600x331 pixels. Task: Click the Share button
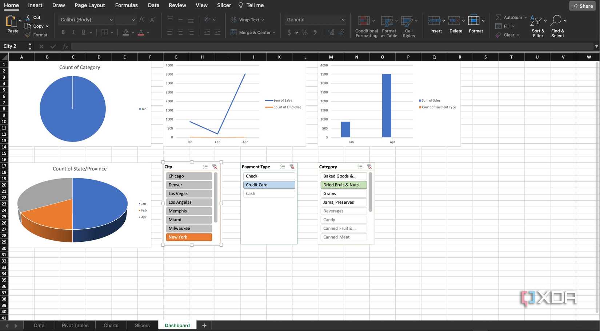(582, 6)
